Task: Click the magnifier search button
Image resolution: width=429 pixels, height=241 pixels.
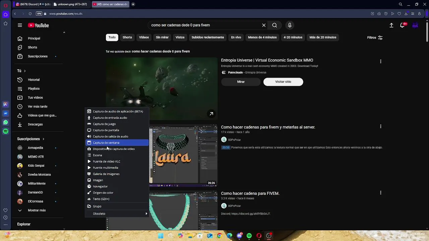Action: [x=274, y=25]
